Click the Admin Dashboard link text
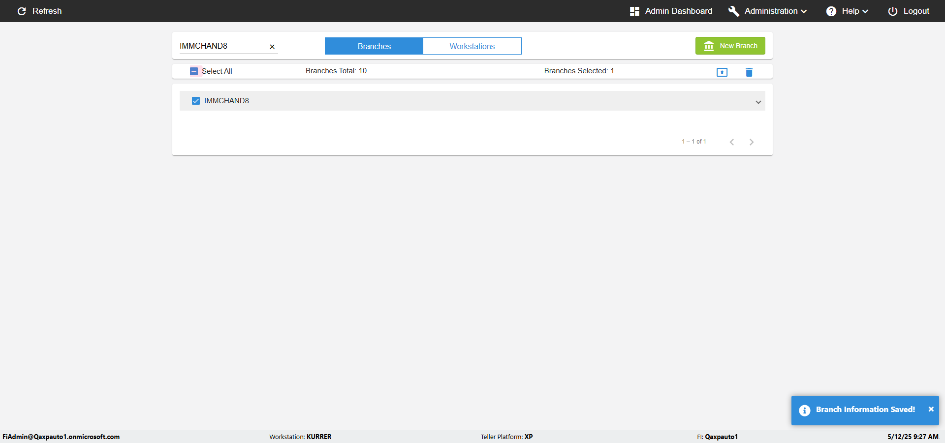The height and width of the screenshot is (443, 945). pos(679,11)
